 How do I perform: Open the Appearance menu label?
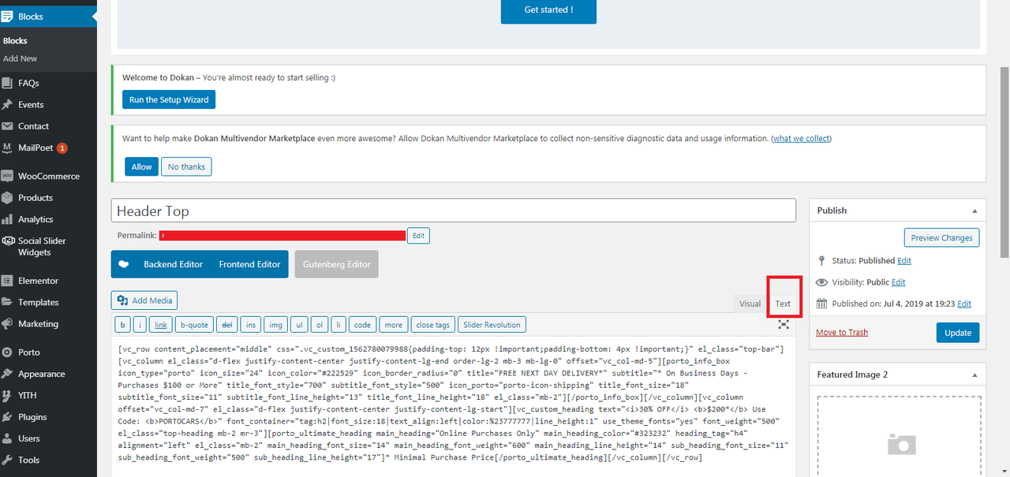(x=42, y=374)
